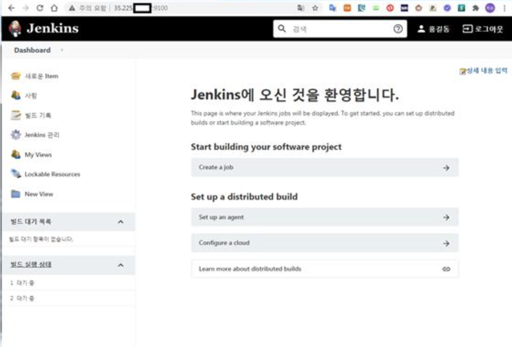Viewport: 512px width, 347px height.
Task: Click Set up an agent
Action: tap(325, 217)
